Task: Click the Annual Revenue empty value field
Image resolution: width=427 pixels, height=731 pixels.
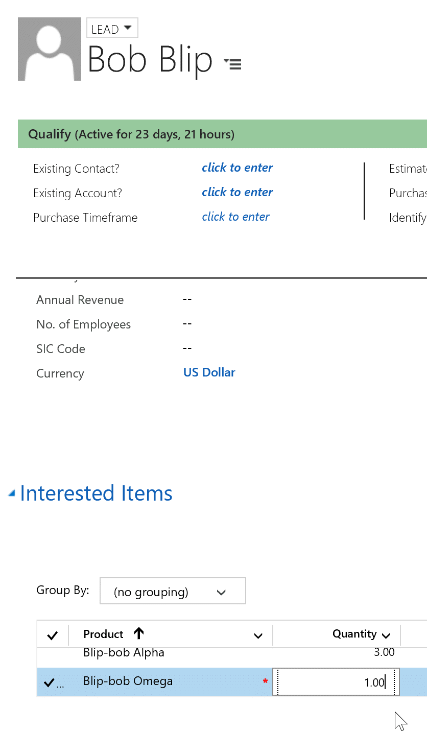Action: click(187, 299)
